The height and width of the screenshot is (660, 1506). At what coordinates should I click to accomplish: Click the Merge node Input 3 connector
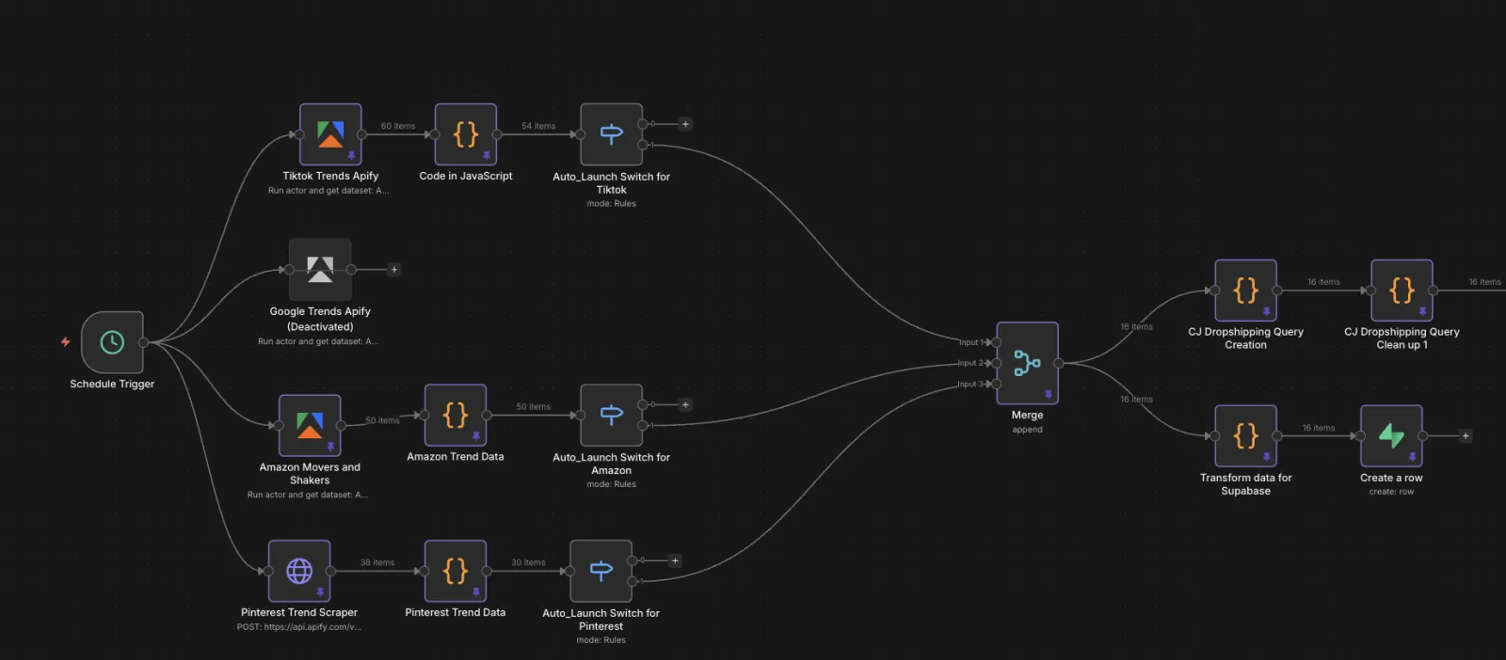point(997,384)
